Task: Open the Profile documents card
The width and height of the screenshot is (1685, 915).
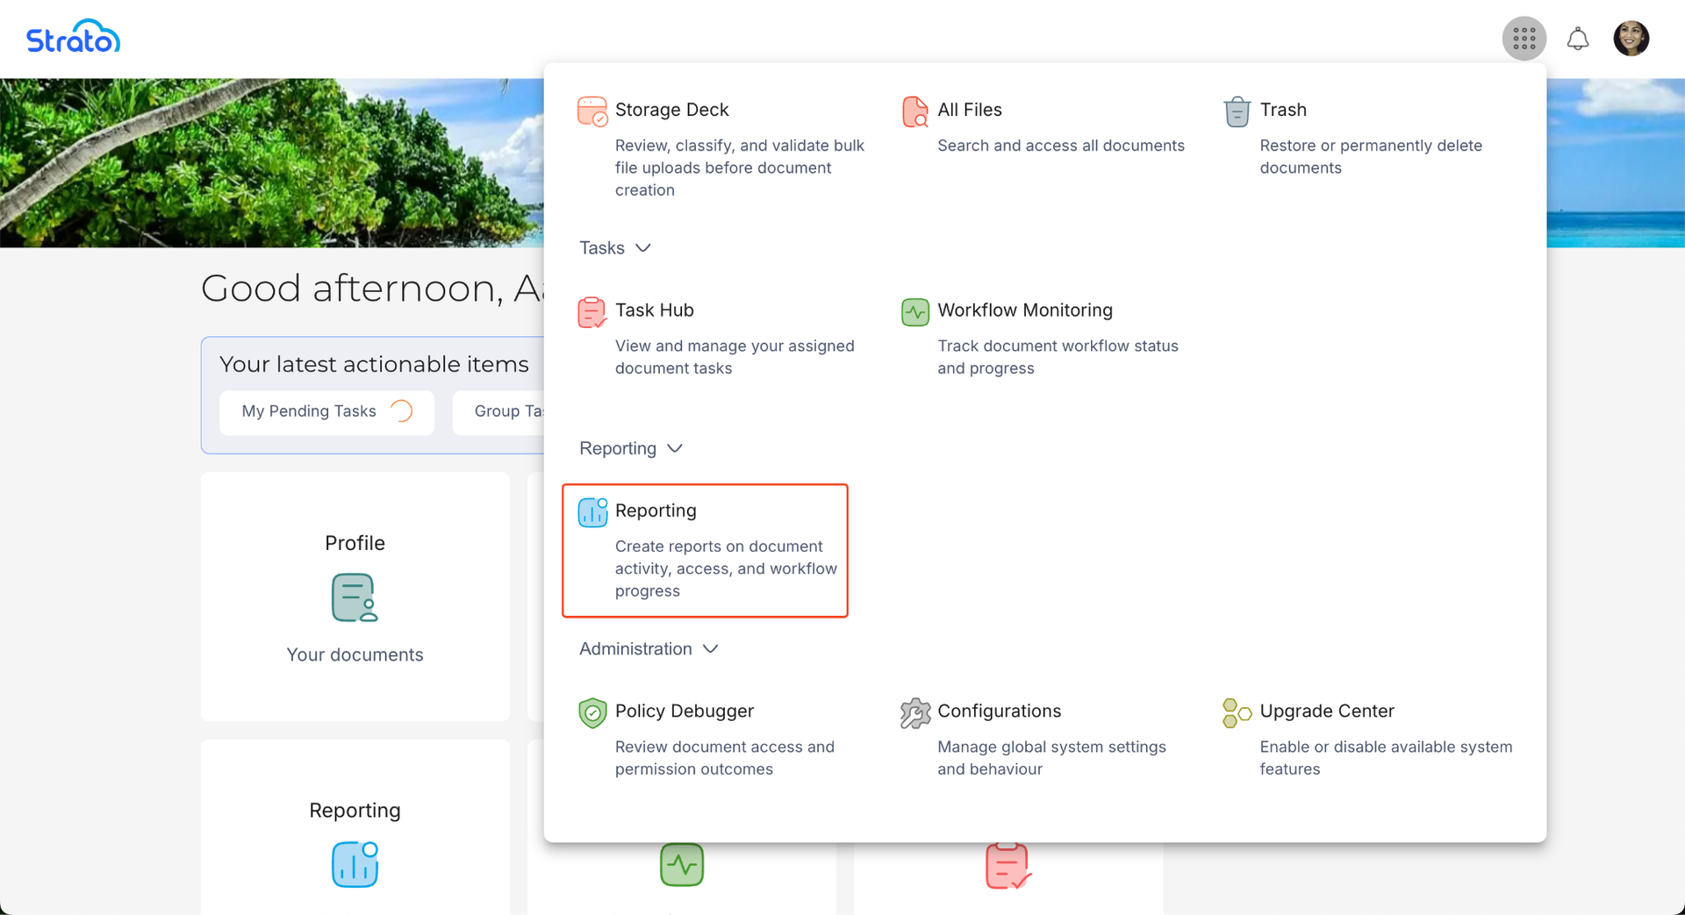Action: click(x=355, y=597)
